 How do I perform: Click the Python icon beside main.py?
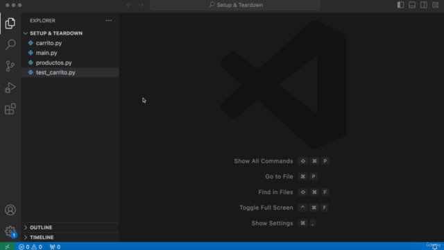point(31,53)
